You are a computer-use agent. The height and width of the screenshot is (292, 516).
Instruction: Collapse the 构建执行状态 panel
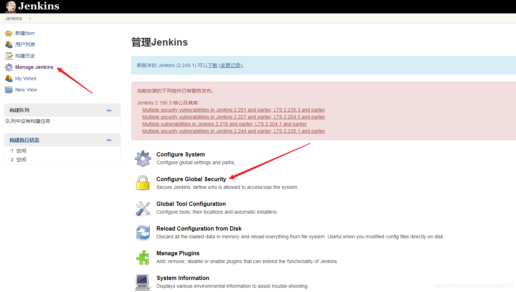click(109, 140)
